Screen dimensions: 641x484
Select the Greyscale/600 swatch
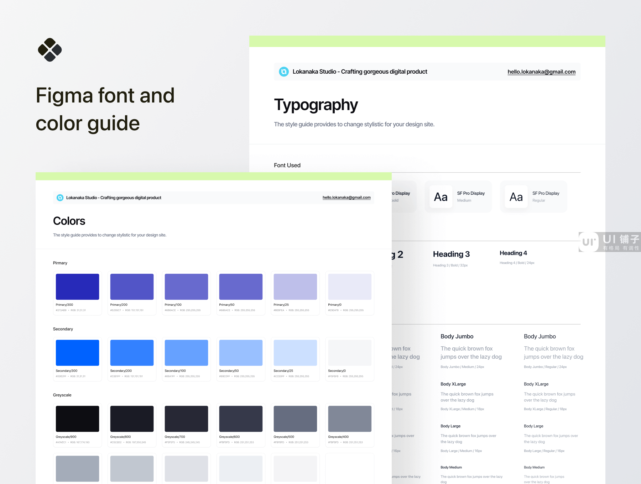241,419
